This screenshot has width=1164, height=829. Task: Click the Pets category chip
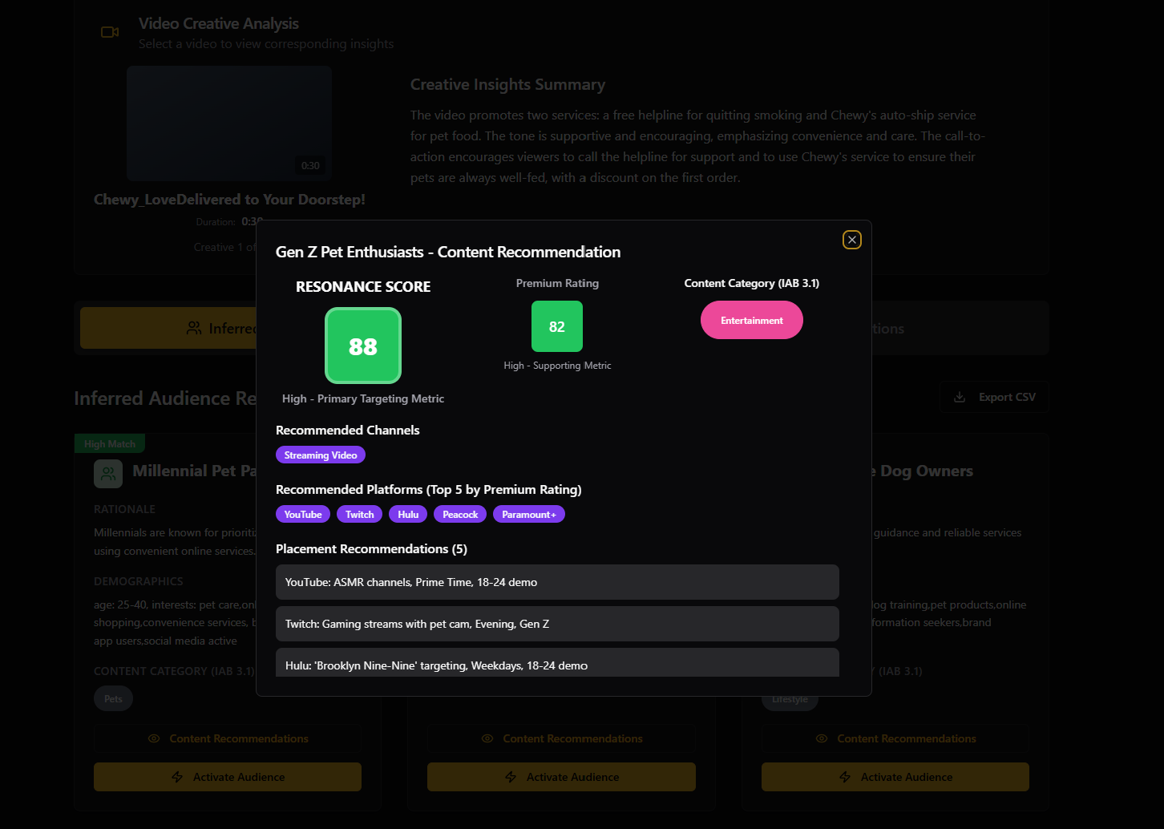pyautogui.click(x=113, y=698)
